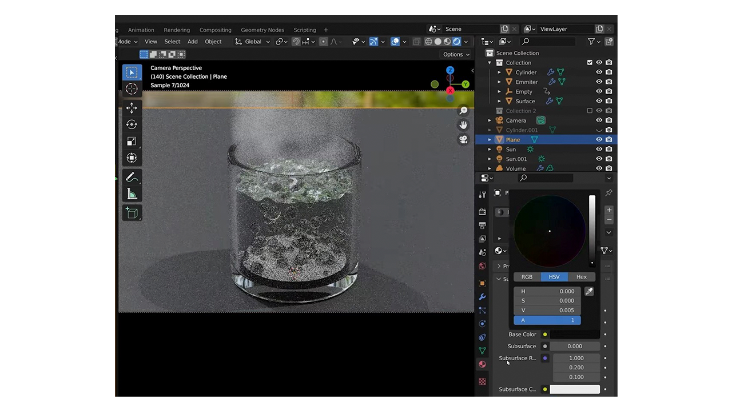Screen dimensions: 732x411
Task: Pick the Rotate tool
Action: (x=132, y=124)
